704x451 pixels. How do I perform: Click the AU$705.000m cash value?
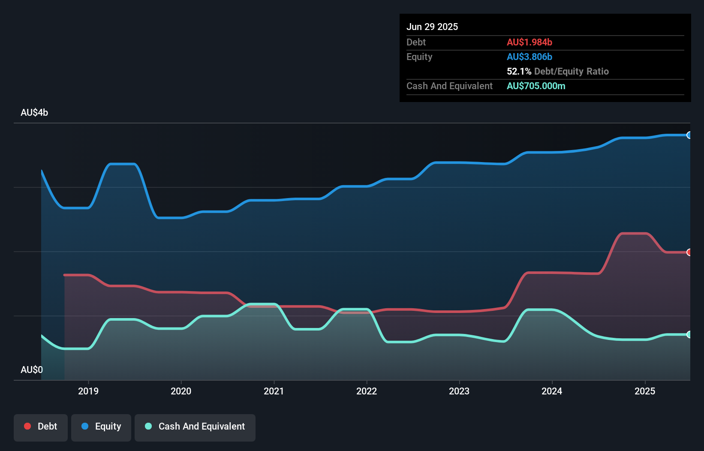536,86
